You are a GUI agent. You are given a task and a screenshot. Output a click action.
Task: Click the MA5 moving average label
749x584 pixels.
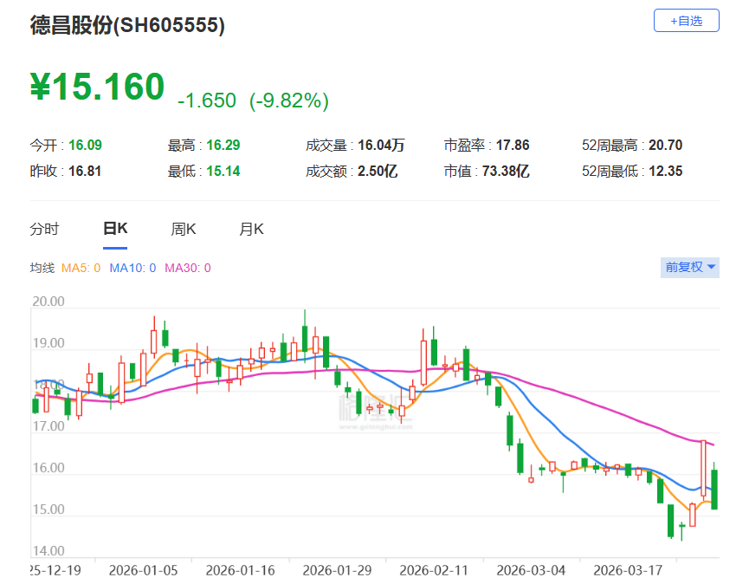coord(81,268)
